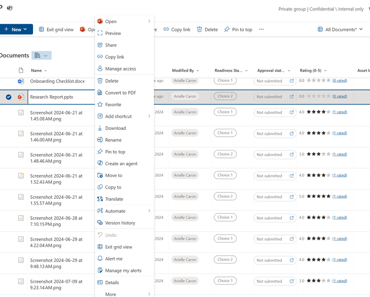Click the Version history icon
The height and width of the screenshot is (297, 370).
pyautogui.click(x=100, y=223)
